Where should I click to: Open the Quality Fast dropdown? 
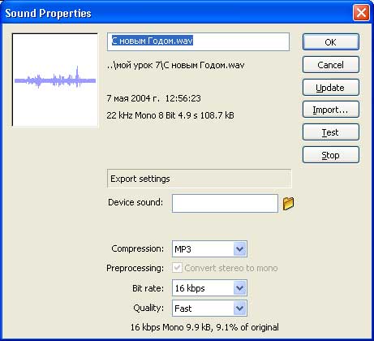[209, 308]
